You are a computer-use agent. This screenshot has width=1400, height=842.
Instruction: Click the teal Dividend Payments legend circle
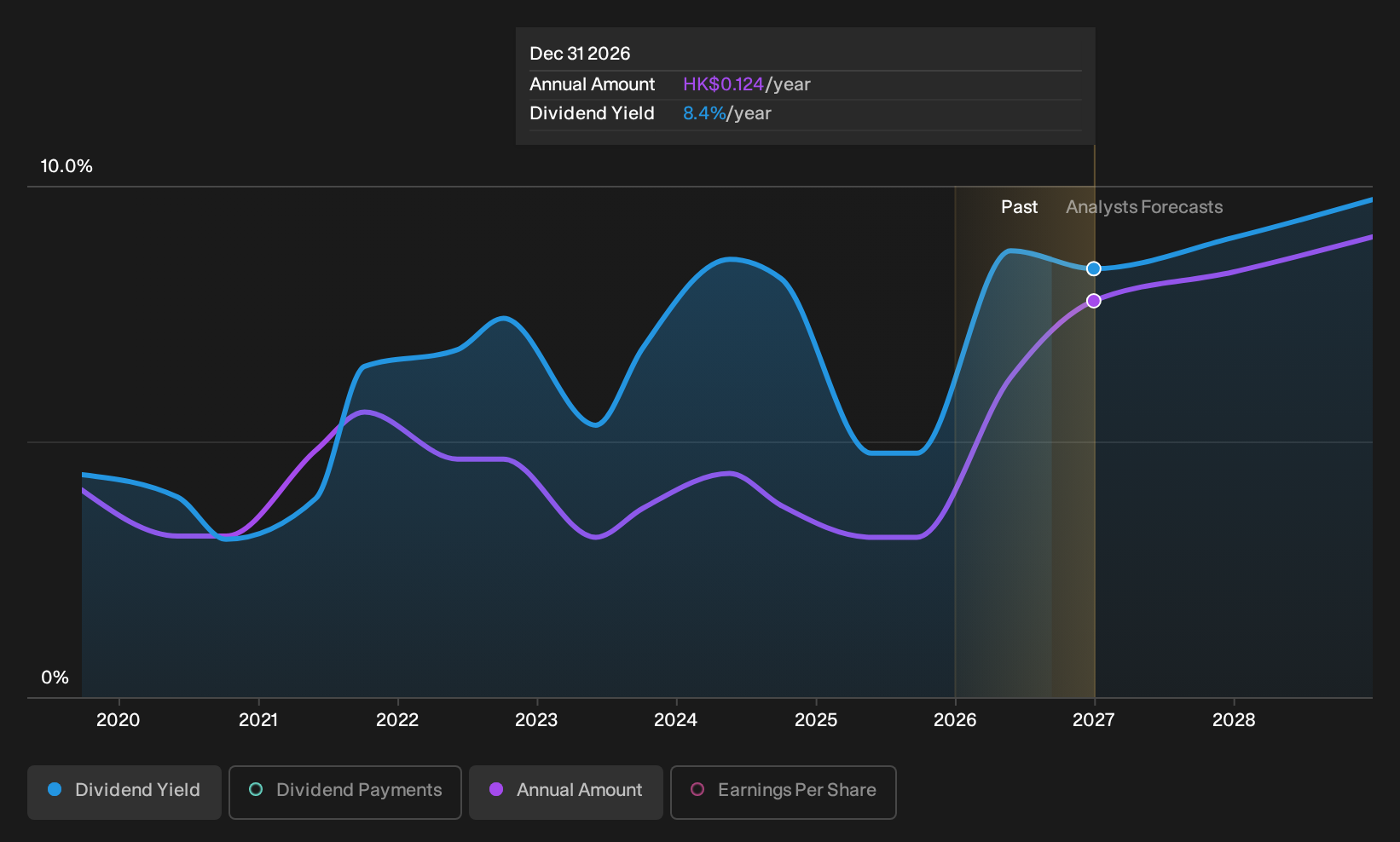[x=256, y=789]
